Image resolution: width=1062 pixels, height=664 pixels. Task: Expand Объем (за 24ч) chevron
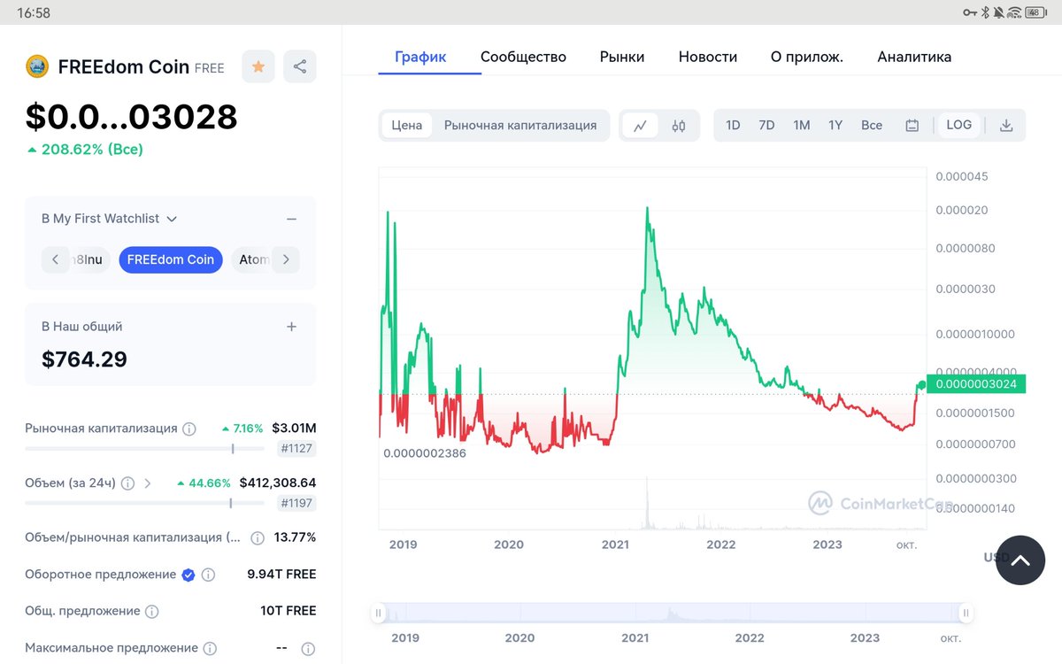pos(148,483)
